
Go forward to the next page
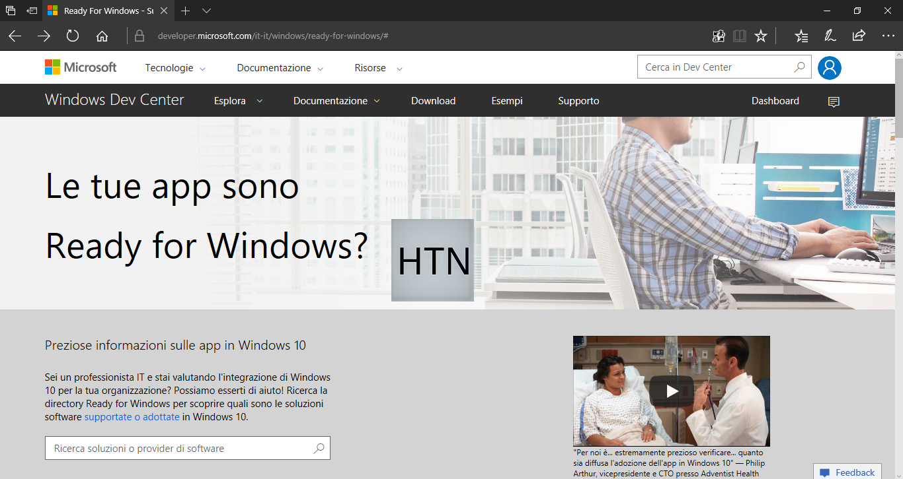[44, 36]
